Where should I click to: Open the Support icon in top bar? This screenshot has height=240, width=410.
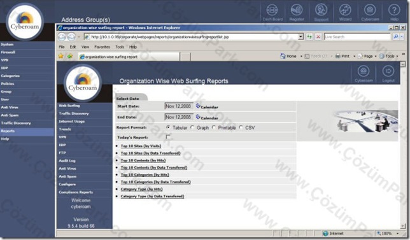tap(321, 10)
